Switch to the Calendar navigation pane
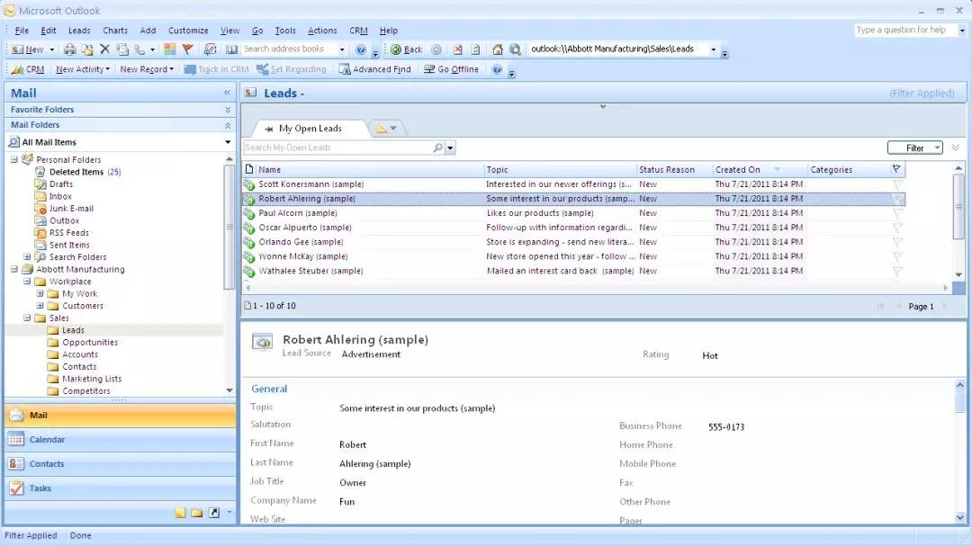Viewport: 972px width, 546px height. [47, 440]
